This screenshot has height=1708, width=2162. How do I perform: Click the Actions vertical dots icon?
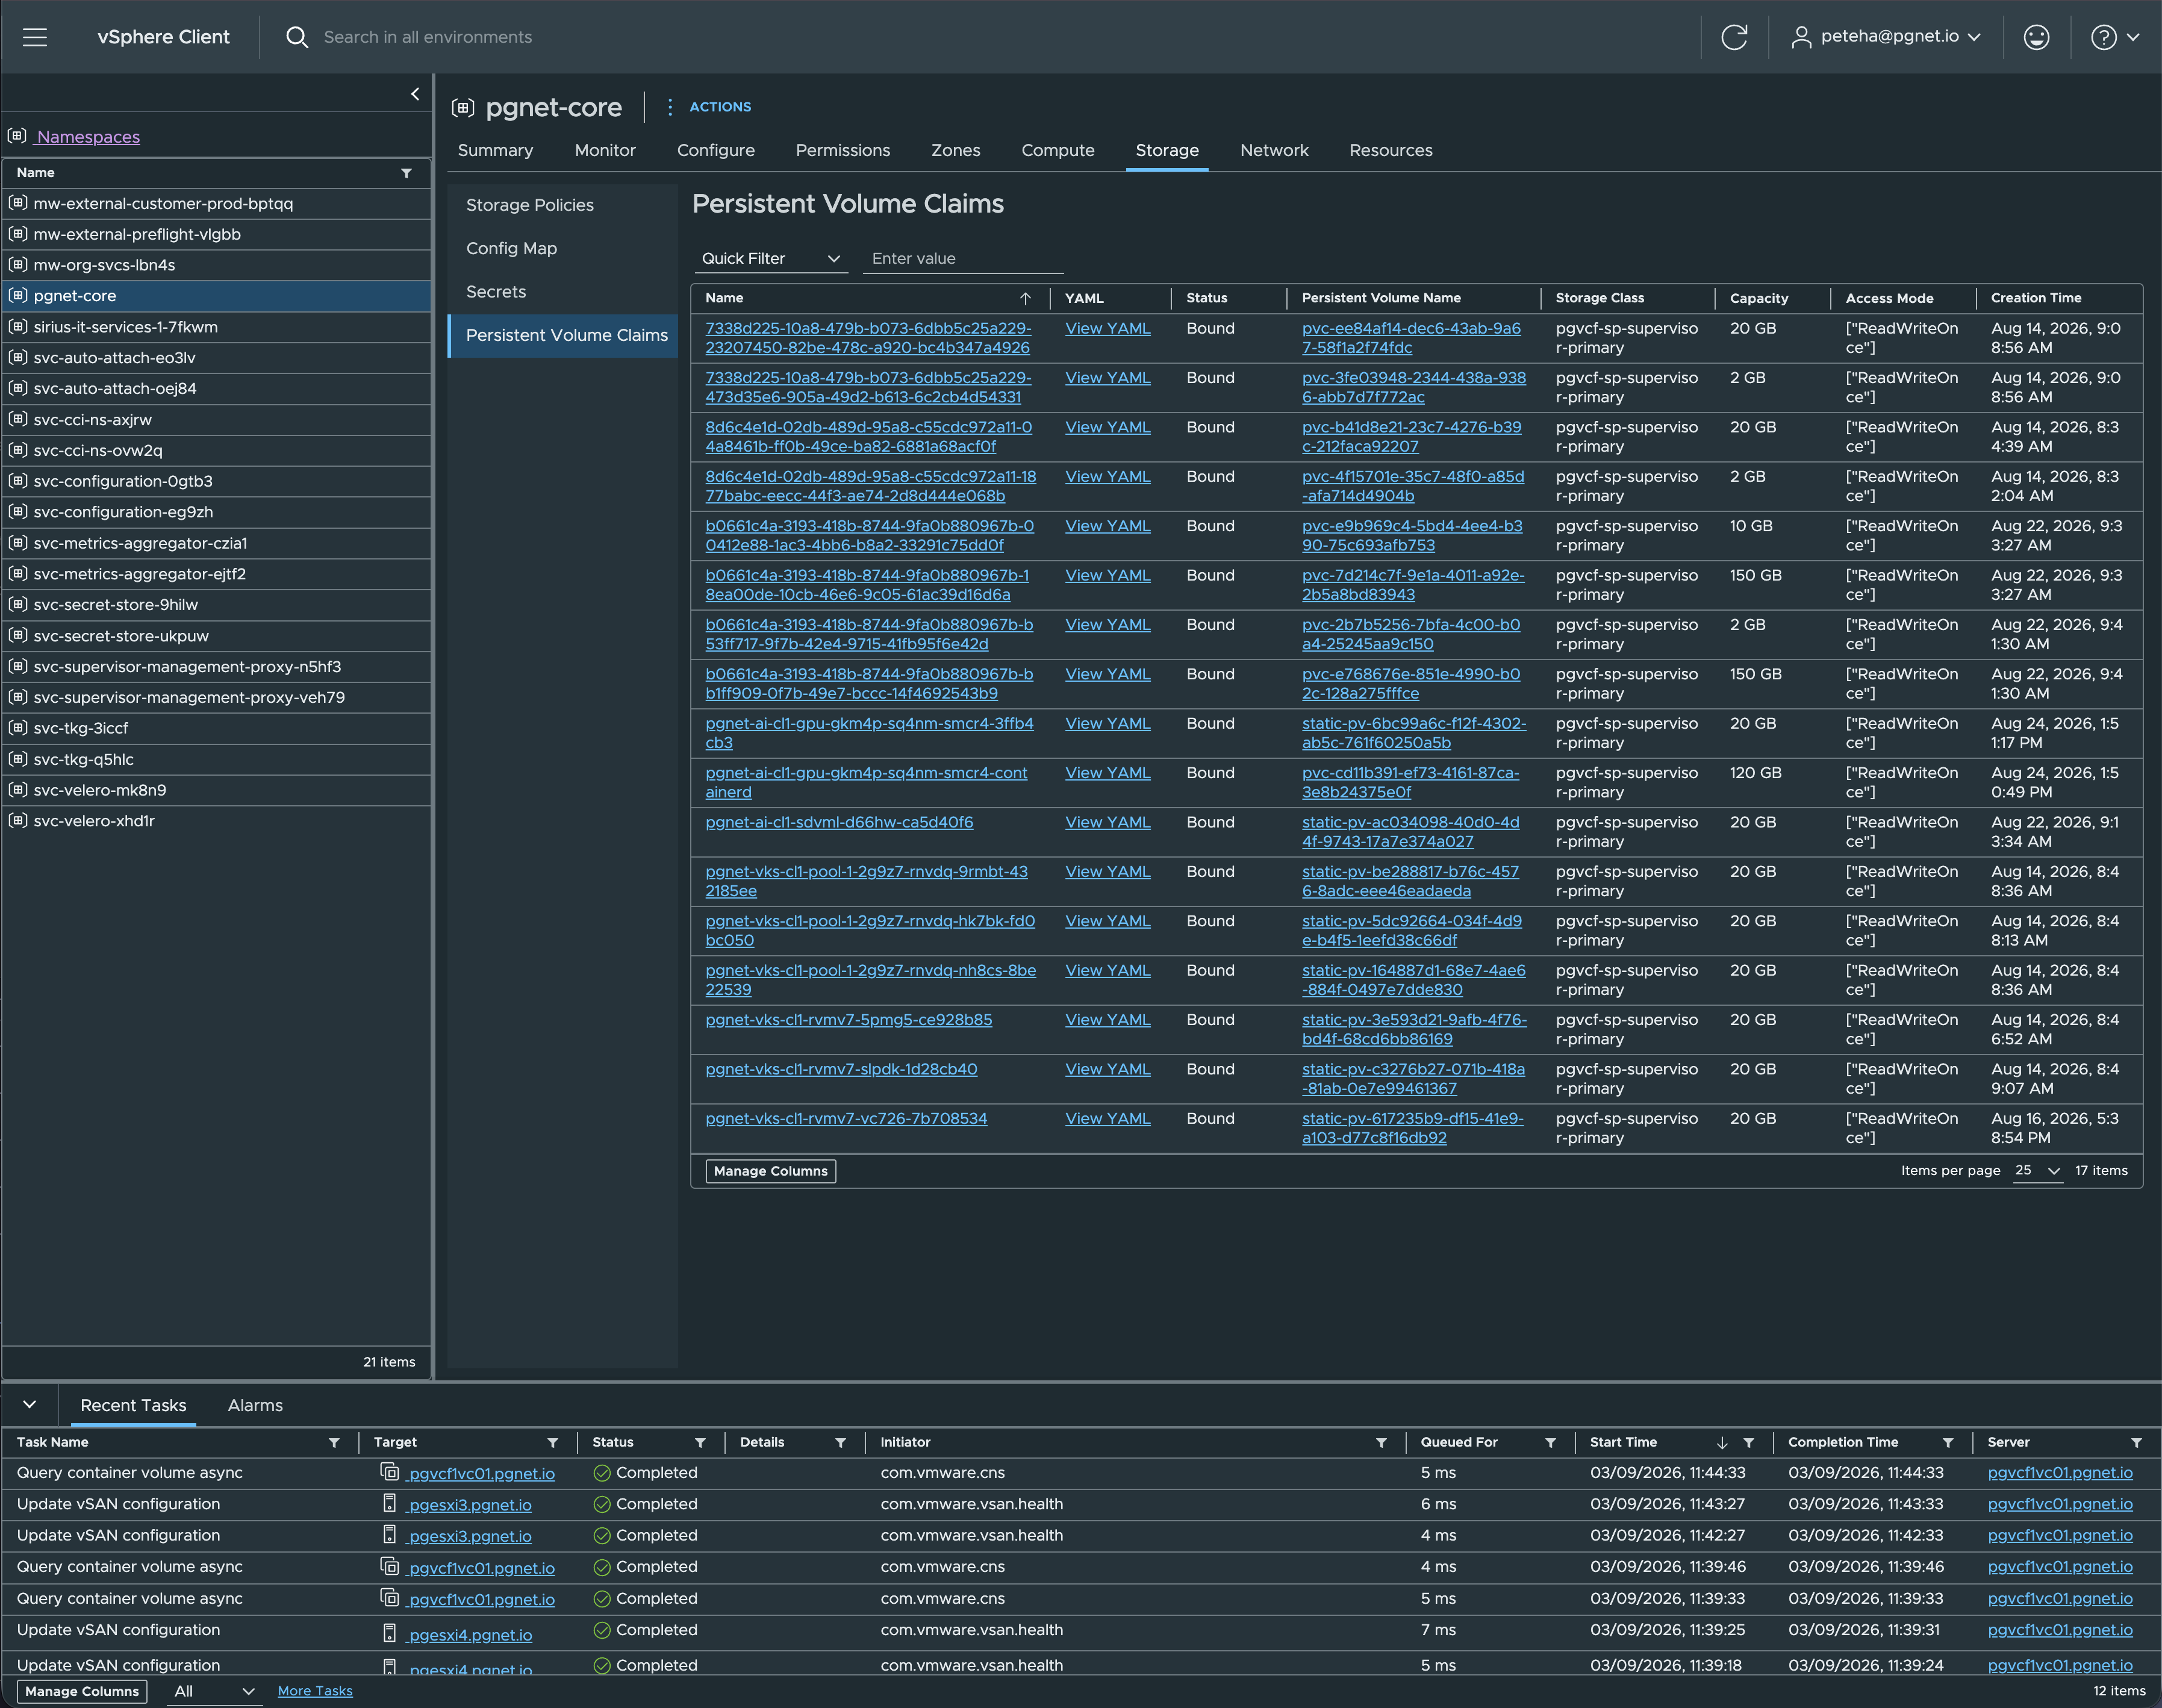(x=670, y=107)
